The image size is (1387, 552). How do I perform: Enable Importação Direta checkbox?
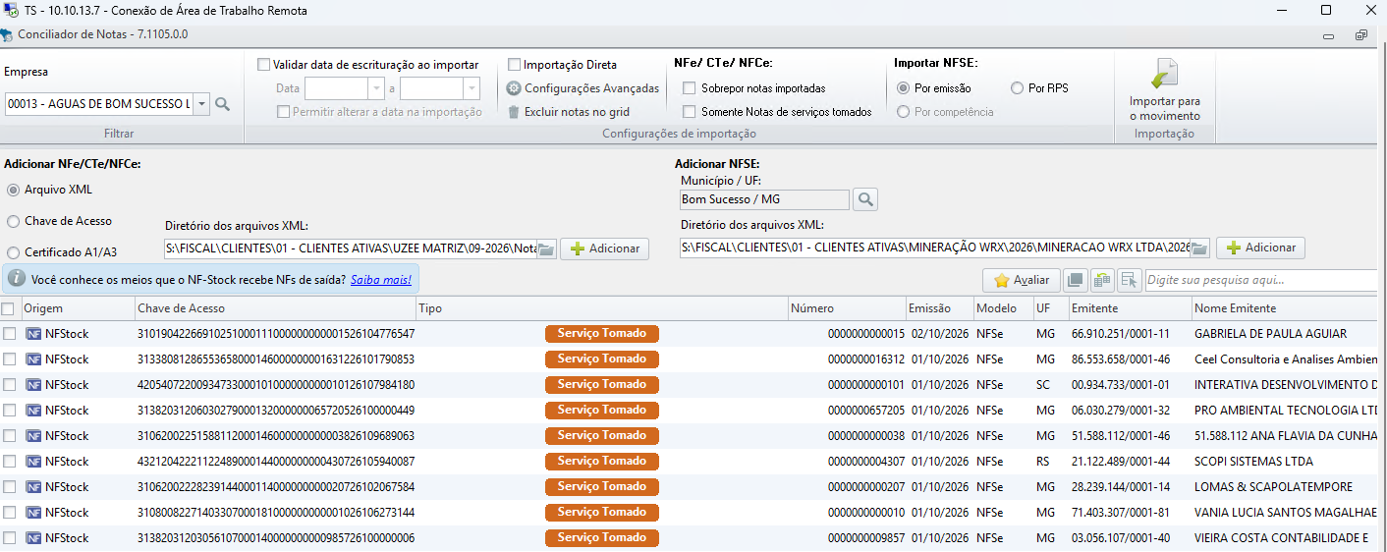(514, 65)
